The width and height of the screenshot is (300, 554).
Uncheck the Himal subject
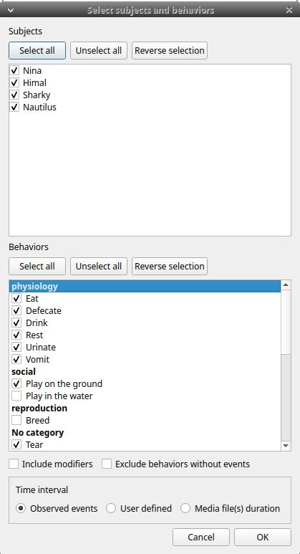pos(14,82)
